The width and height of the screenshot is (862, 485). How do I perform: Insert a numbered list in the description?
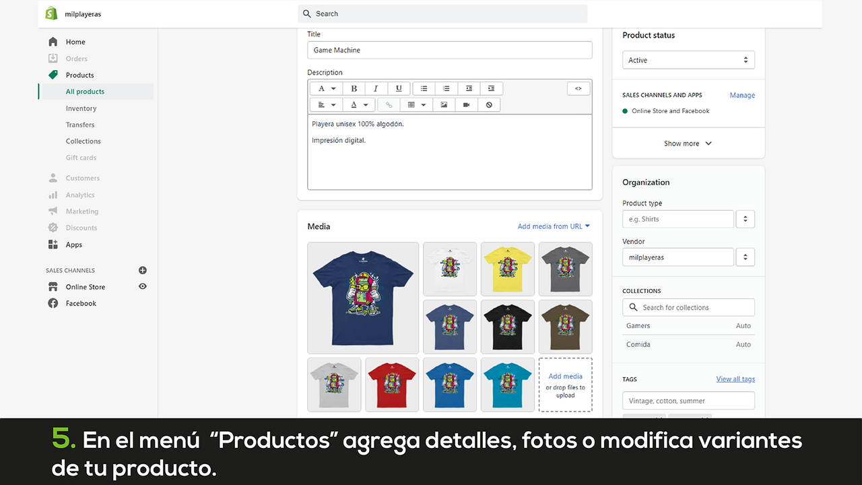pos(446,88)
